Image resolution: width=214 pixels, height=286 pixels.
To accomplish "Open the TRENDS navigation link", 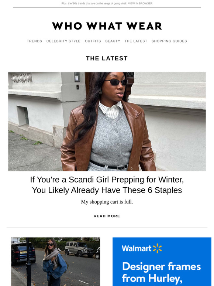I will [x=34, y=41].
